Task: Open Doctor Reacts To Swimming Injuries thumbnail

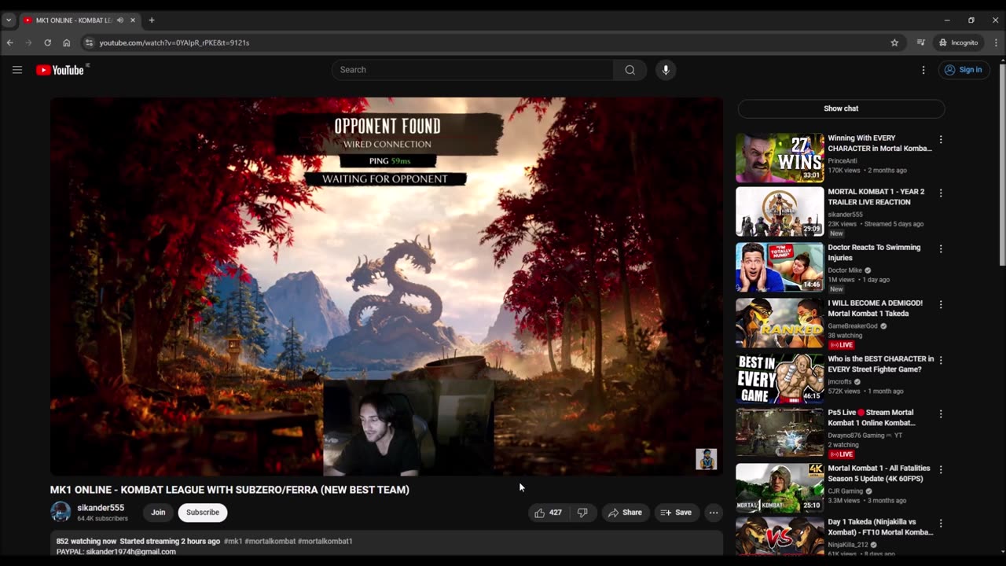Action: tap(780, 267)
